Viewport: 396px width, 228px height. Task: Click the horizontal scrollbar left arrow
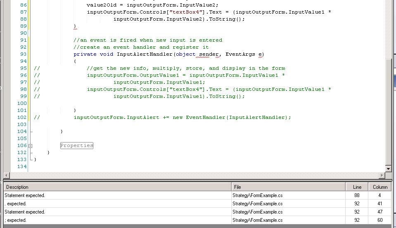pos(7,175)
